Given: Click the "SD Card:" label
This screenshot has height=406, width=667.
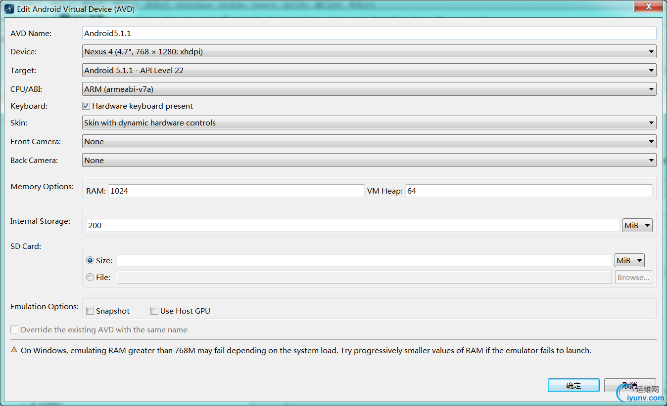Looking at the screenshot, I should tap(26, 246).
